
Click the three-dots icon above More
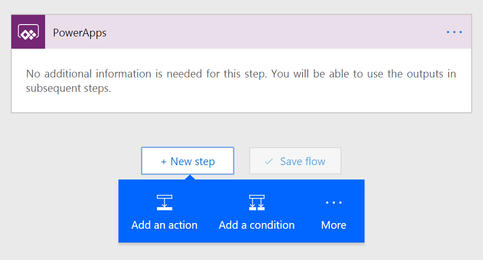click(x=334, y=203)
